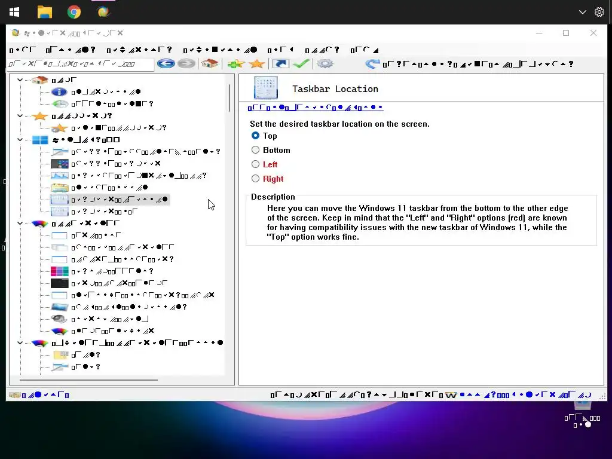The image size is (612, 459).
Task: Select tree row with green gauge clock icon
Action: point(102,104)
